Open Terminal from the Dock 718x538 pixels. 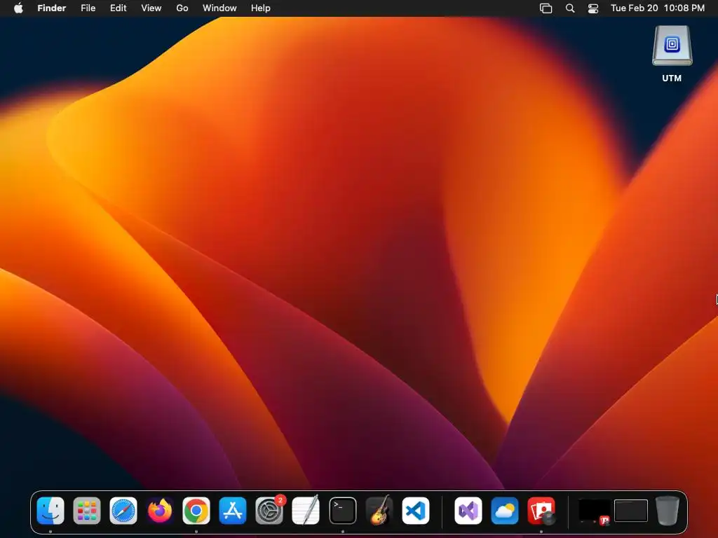pyautogui.click(x=342, y=511)
